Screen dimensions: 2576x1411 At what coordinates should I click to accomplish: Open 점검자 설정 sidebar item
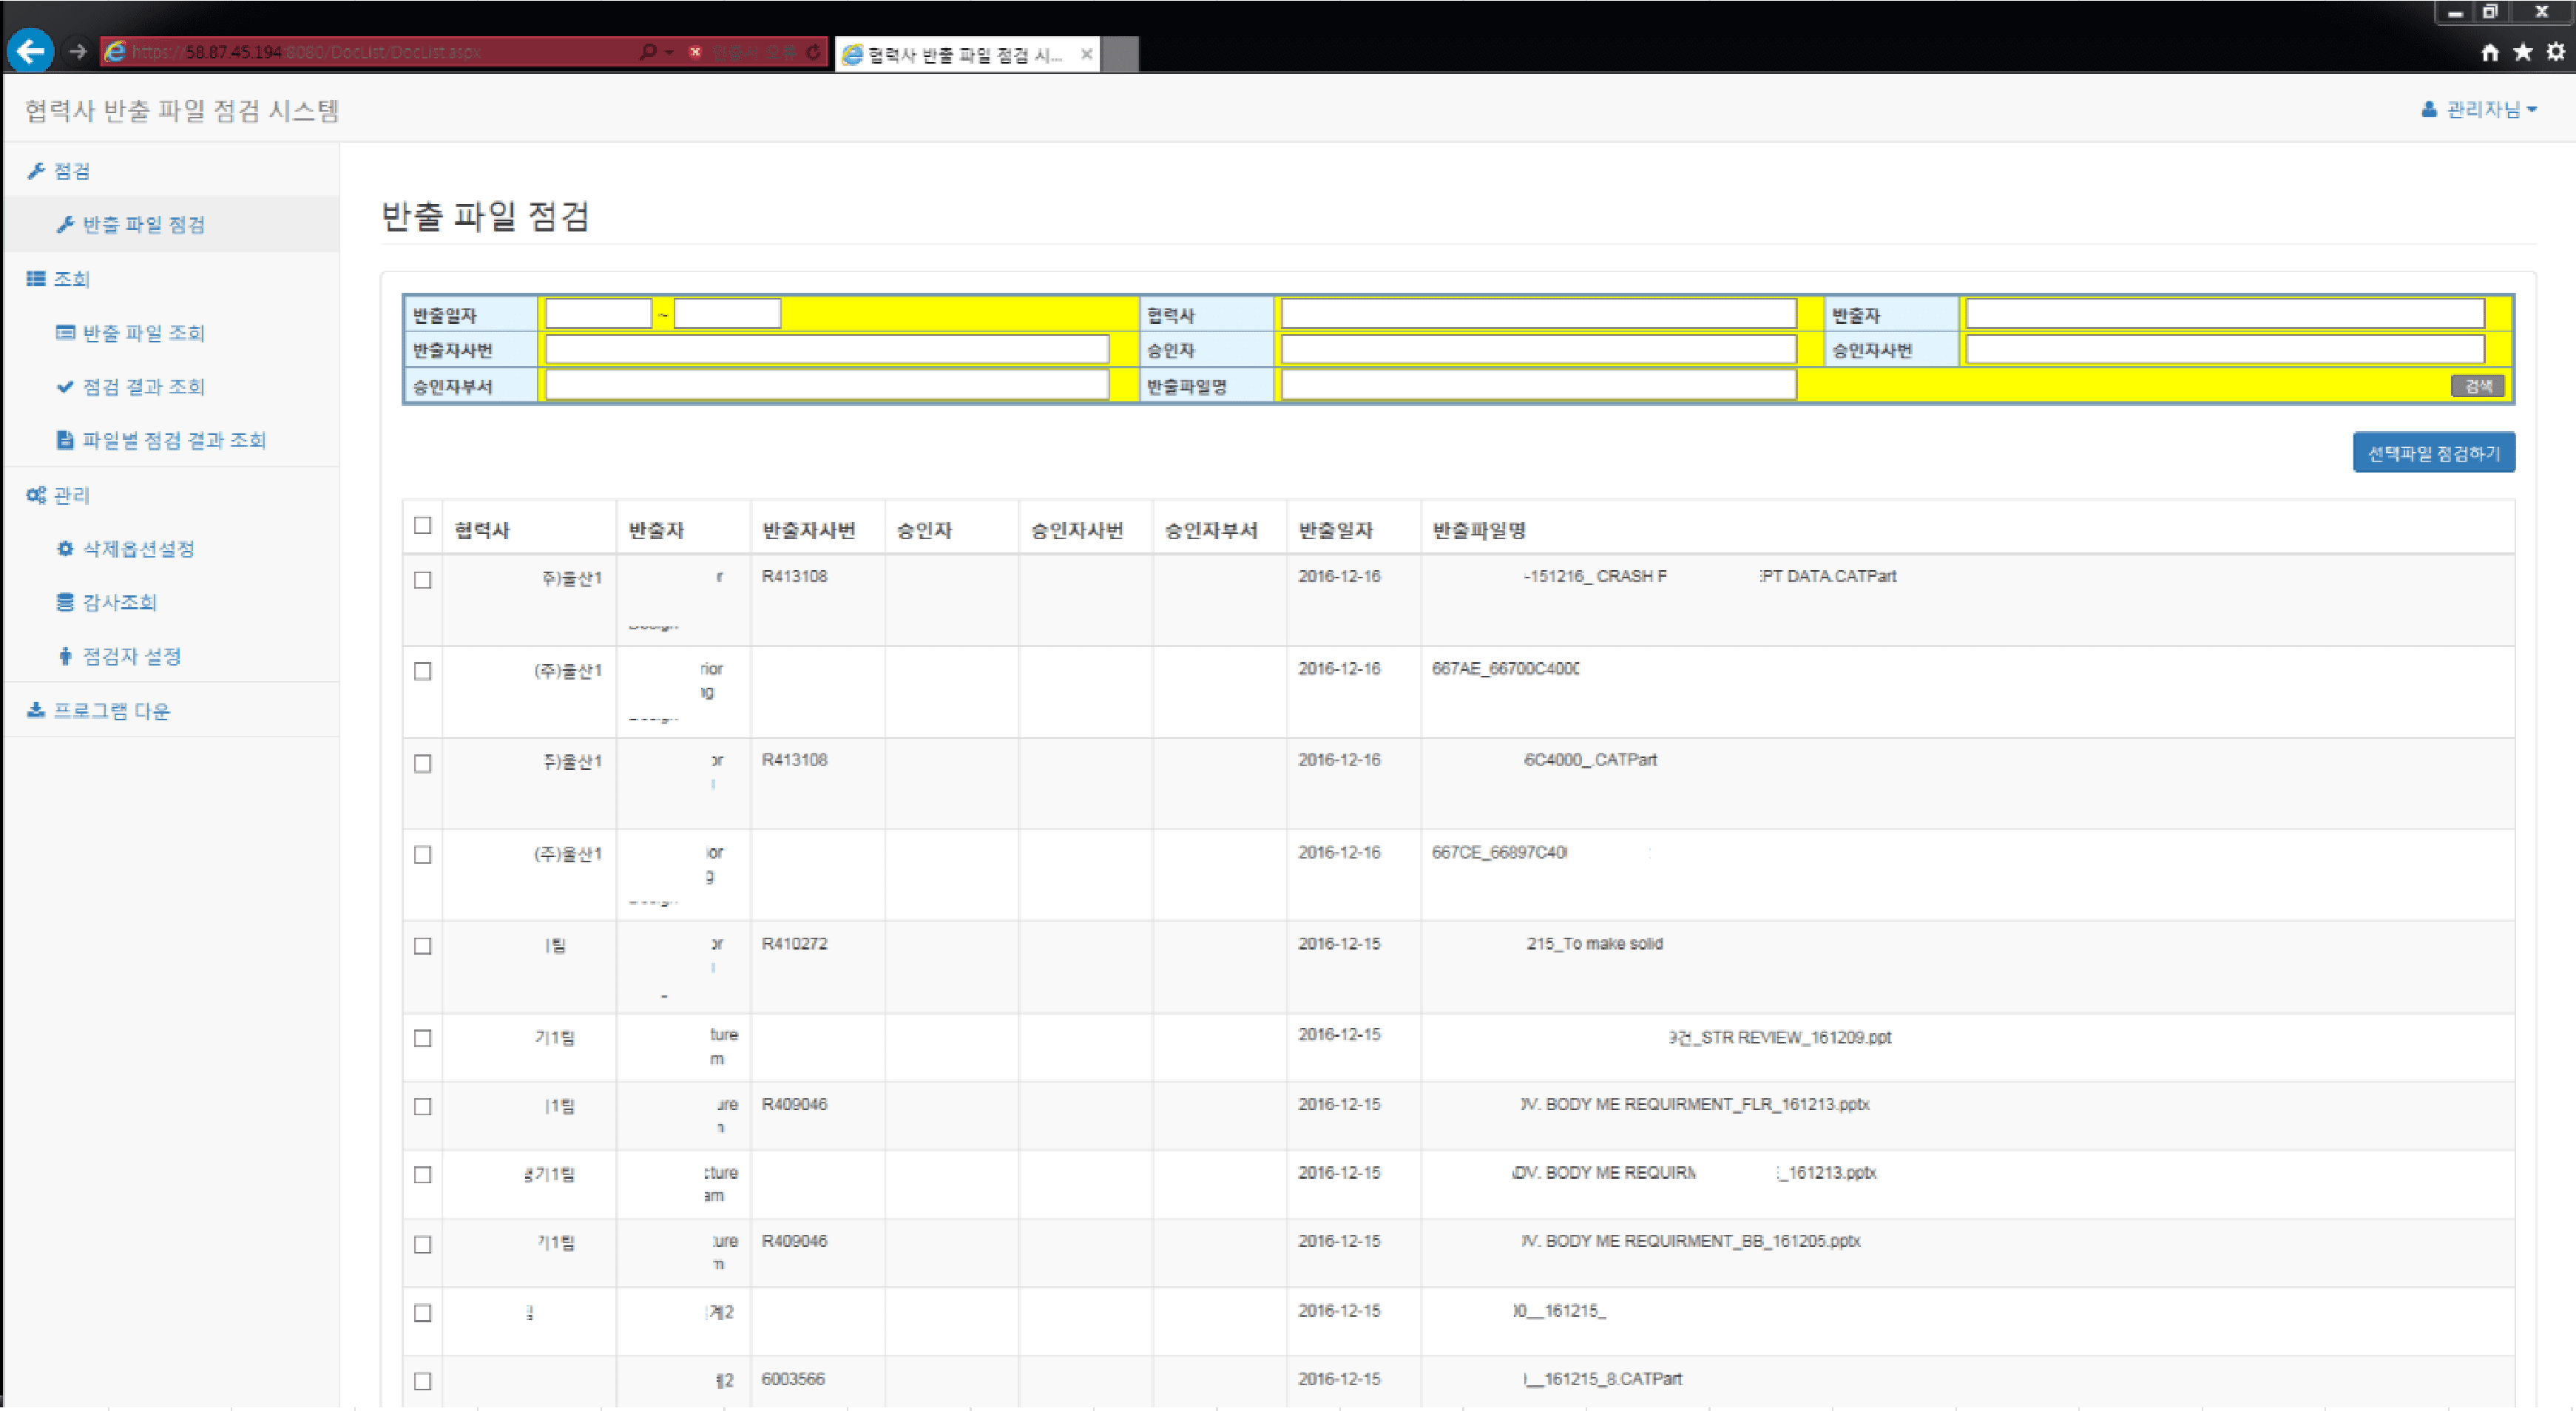coord(120,656)
